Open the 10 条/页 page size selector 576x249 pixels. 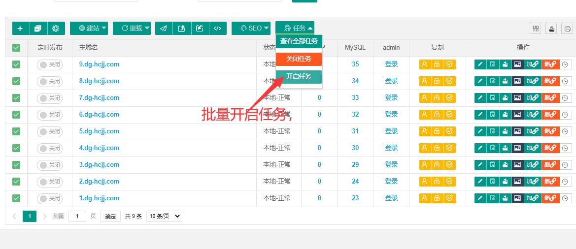[164, 217]
